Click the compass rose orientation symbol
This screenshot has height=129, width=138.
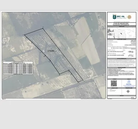point(128,92)
